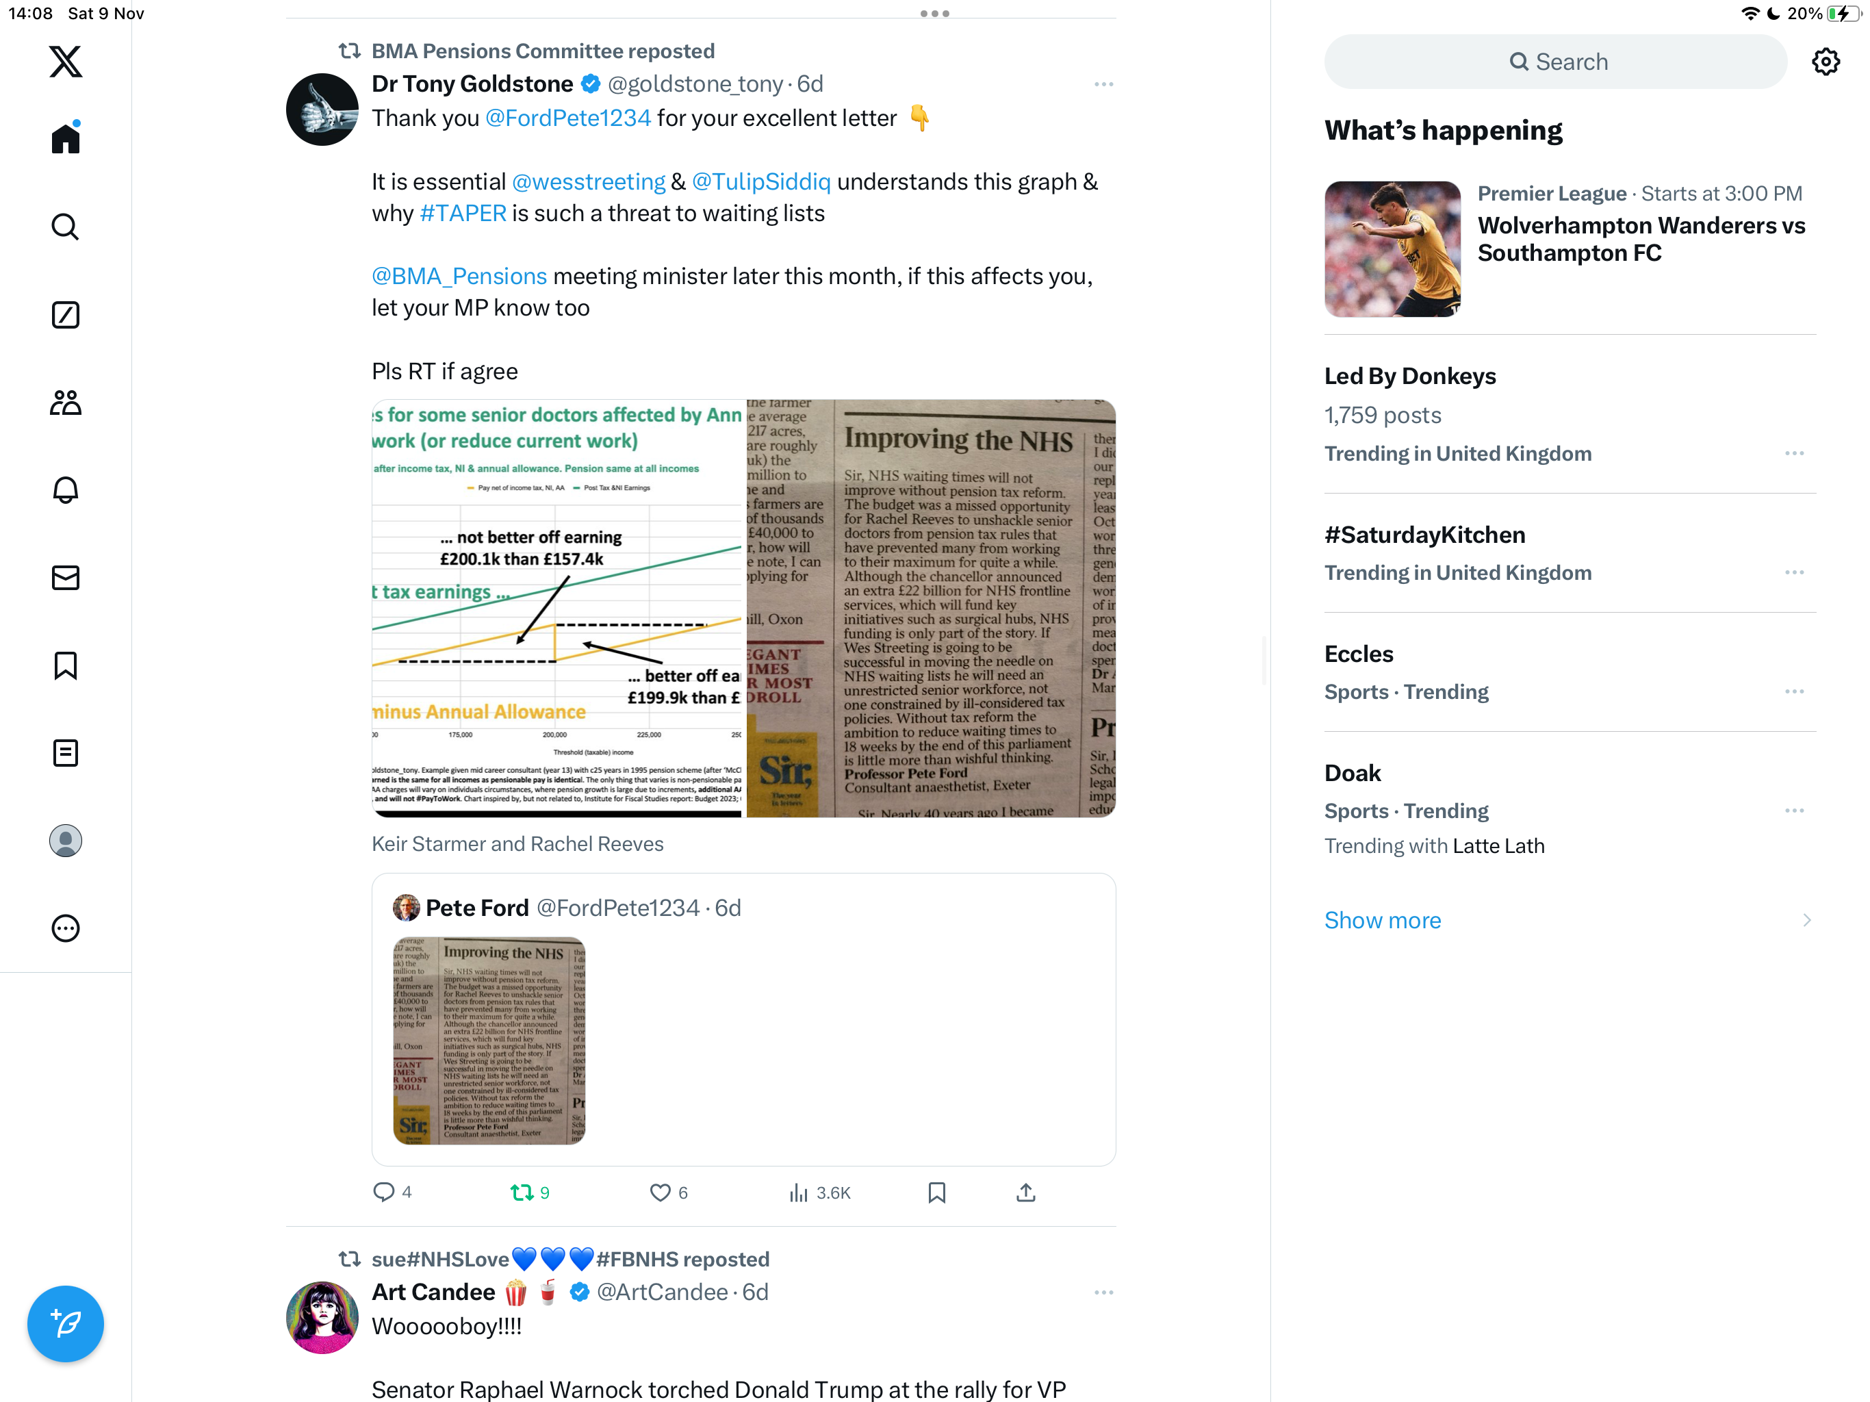Open Notifications bell in sidebar

click(x=65, y=489)
